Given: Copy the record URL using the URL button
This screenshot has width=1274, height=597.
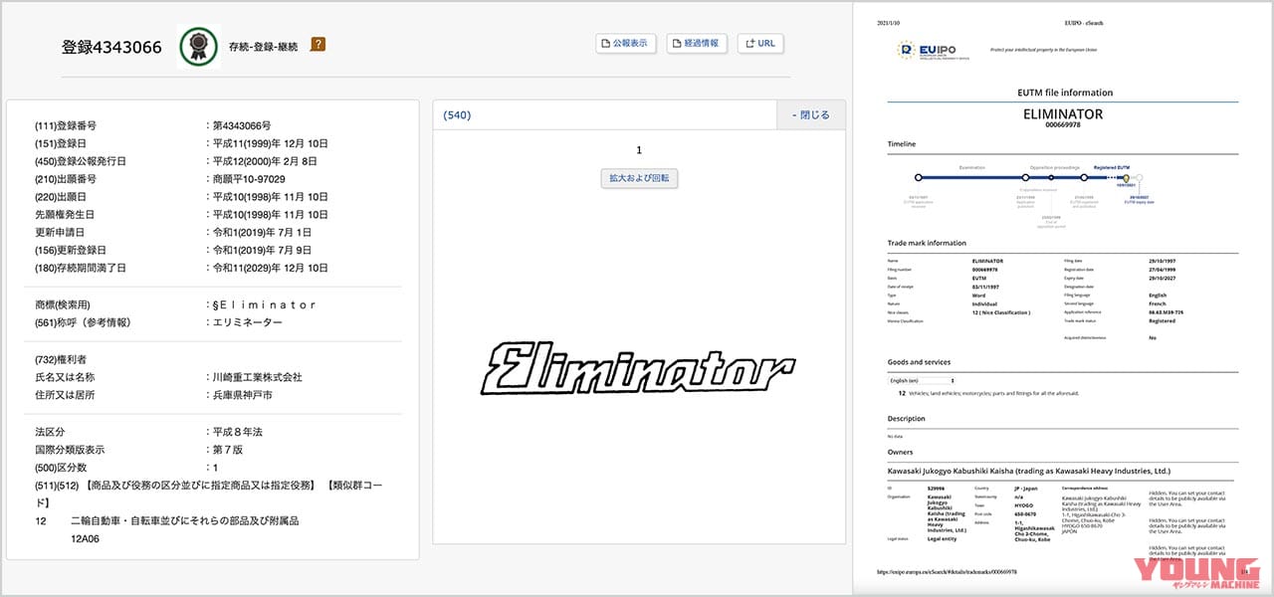Looking at the screenshot, I should [x=760, y=43].
